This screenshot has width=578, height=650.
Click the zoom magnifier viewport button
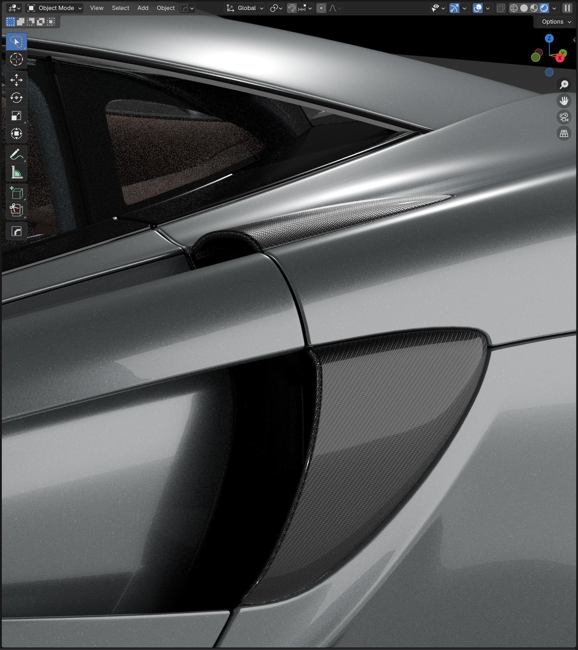click(x=564, y=85)
